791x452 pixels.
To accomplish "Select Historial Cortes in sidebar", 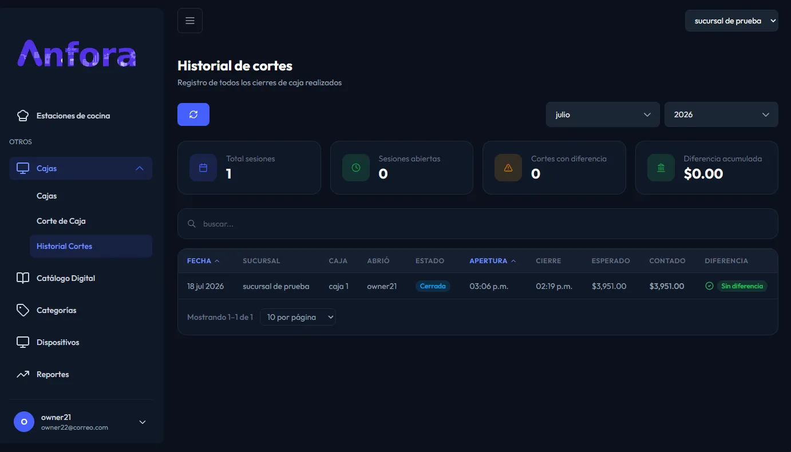I will click(91, 246).
